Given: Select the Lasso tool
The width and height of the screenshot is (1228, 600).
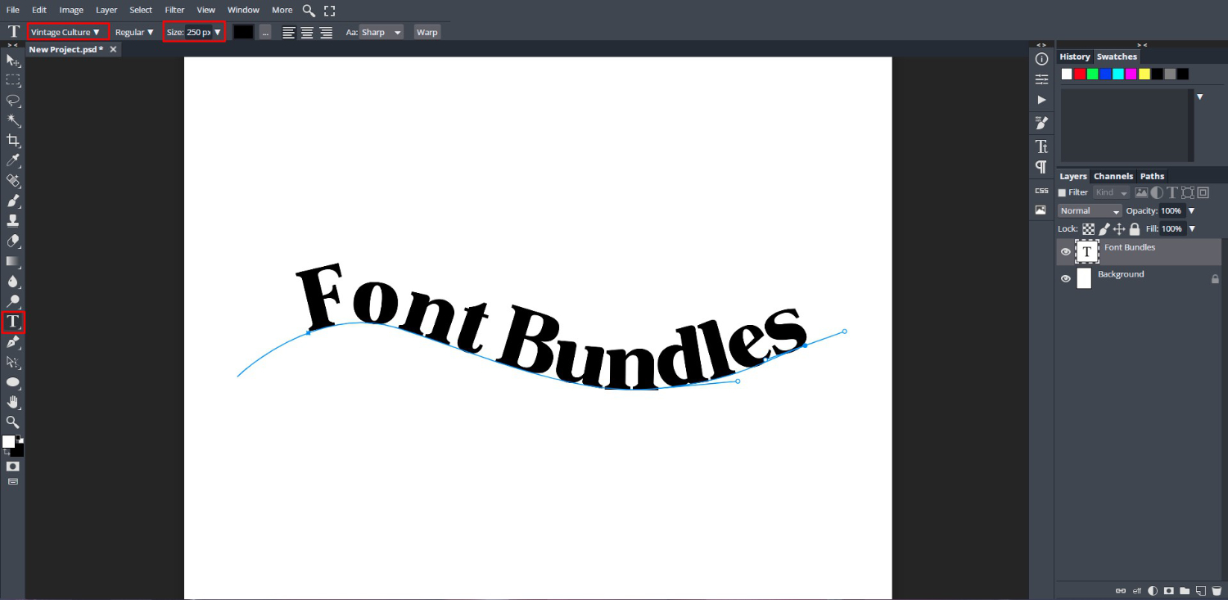Looking at the screenshot, I should (x=13, y=100).
